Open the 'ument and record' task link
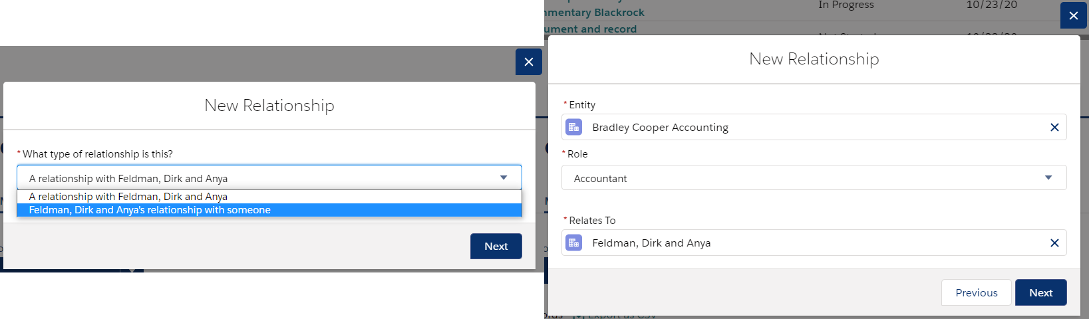 pyautogui.click(x=591, y=29)
